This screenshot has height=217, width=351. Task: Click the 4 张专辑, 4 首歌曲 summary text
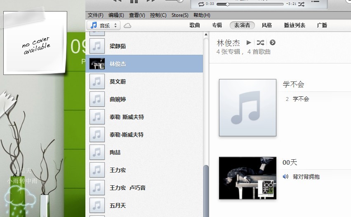(243, 52)
